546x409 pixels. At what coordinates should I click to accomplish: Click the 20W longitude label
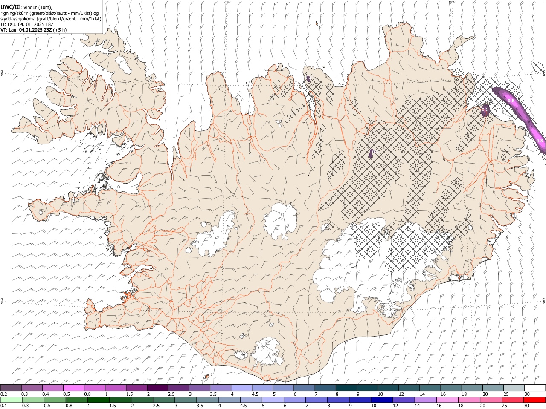coord(227,2)
